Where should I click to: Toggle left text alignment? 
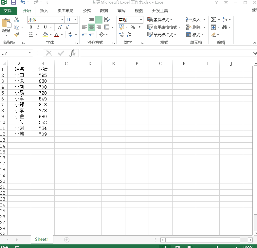[84, 27]
